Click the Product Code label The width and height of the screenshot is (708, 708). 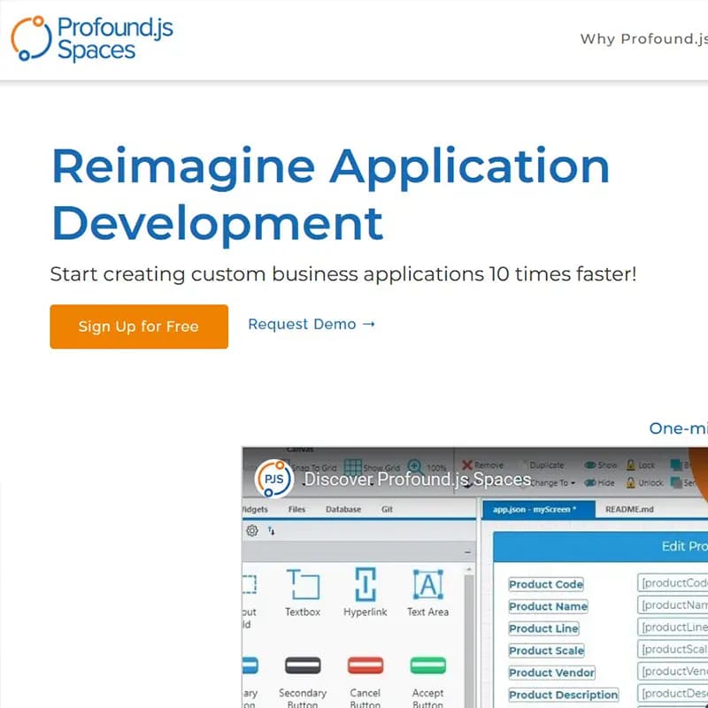[x=546, y=584]
